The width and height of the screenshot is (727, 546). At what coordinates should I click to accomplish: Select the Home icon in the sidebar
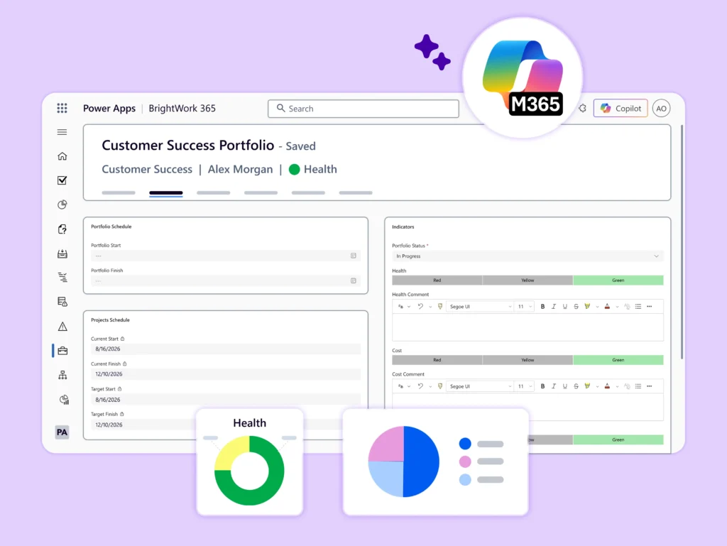pos(62,155)
